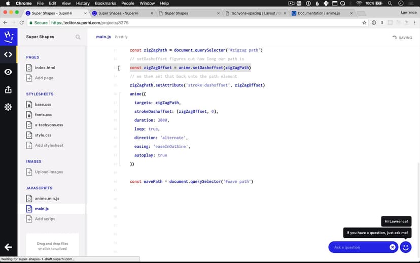
Task: Open anime.min.js script file
Action: [x=47, y=199]
